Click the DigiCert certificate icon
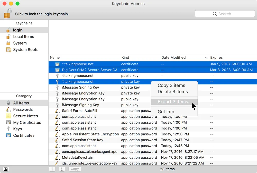The image size is (257, 173). 57,70
